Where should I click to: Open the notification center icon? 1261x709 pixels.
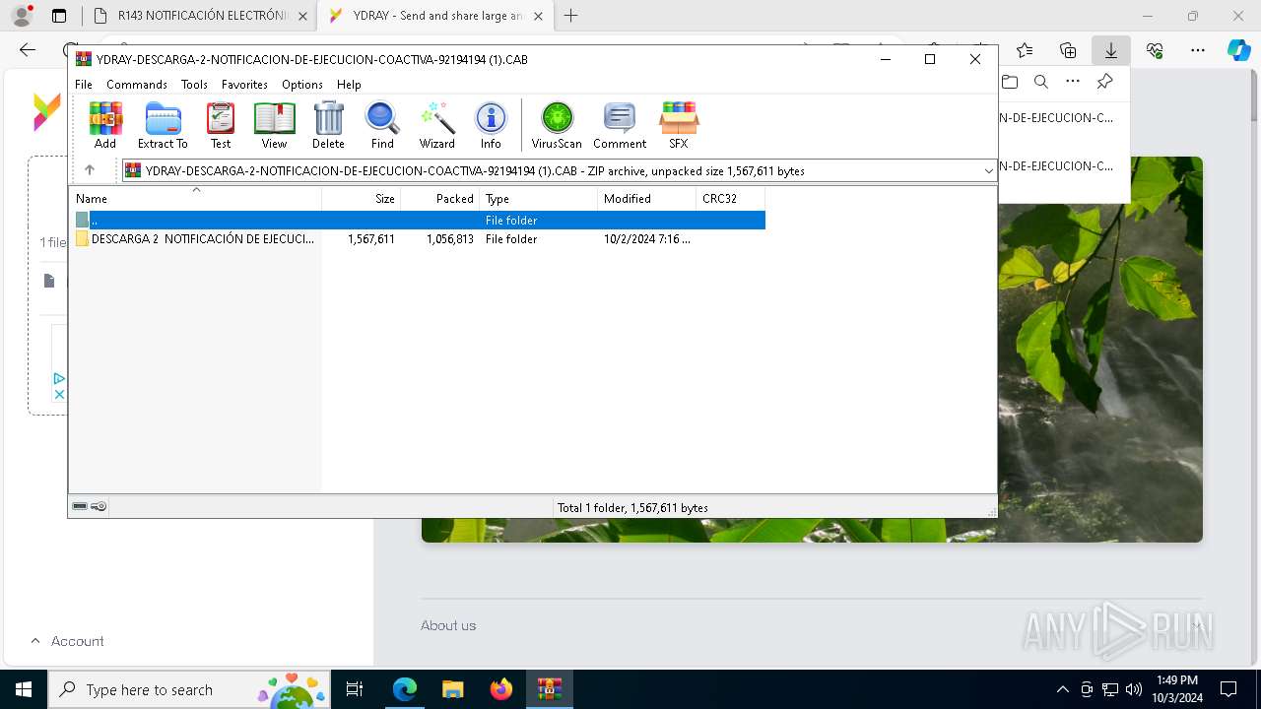coord(1228,689)
